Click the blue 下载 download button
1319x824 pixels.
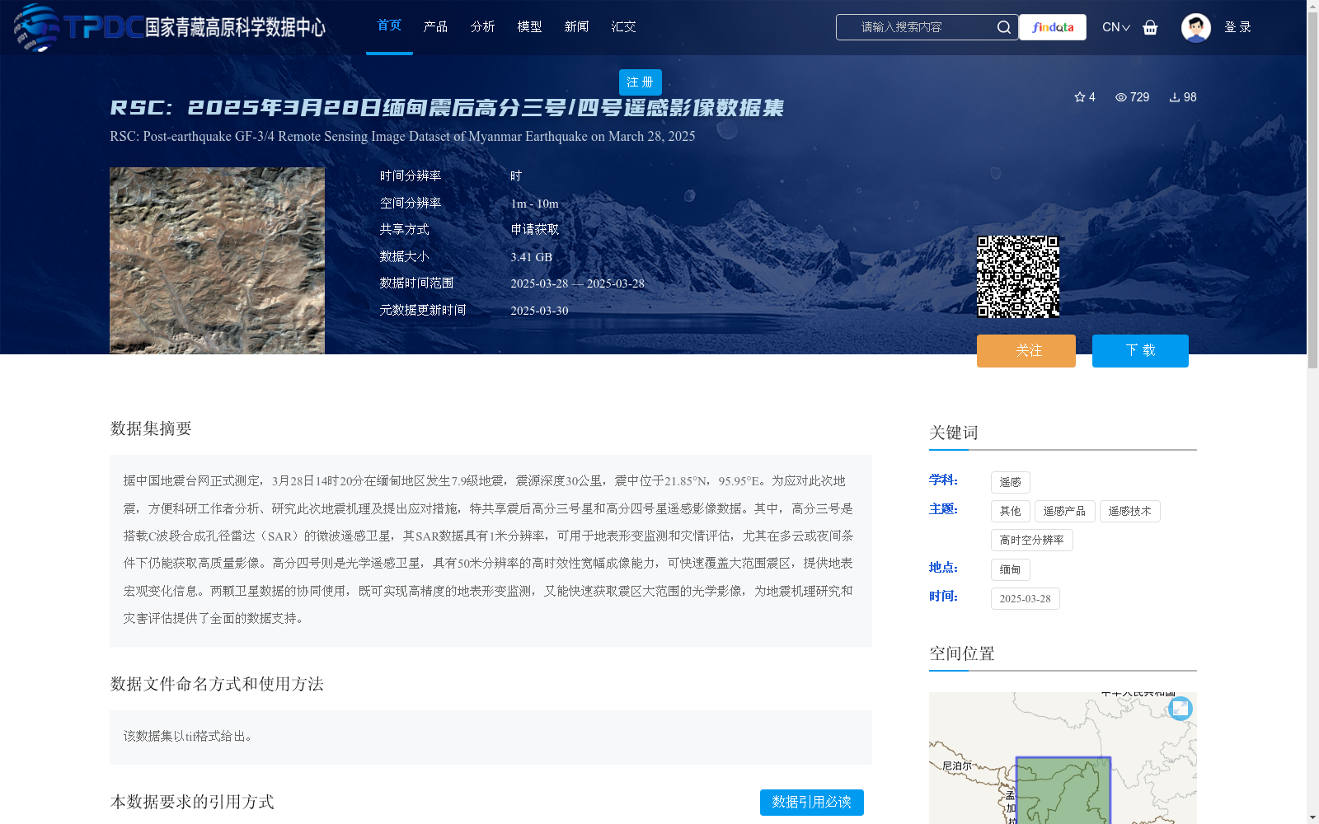coord(1140,351)
